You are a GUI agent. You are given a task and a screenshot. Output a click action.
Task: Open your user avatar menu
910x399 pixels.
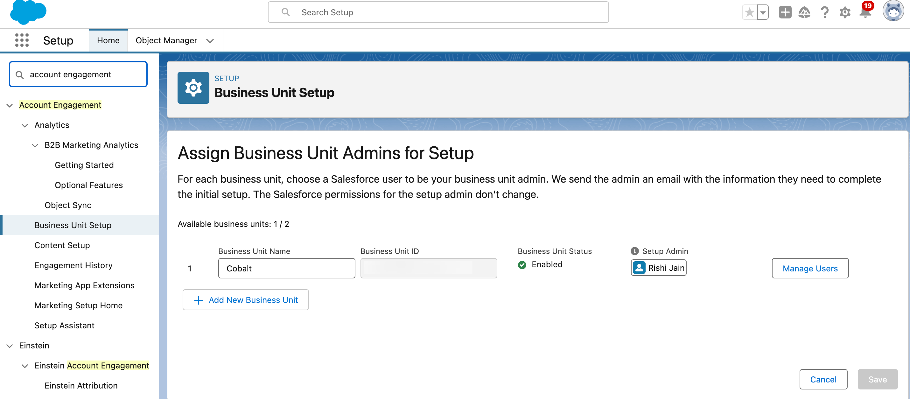click(894, 11)
